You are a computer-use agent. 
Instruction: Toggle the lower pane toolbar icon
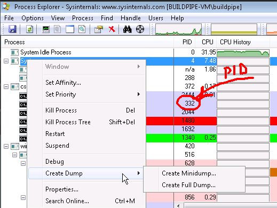[70, 29]
